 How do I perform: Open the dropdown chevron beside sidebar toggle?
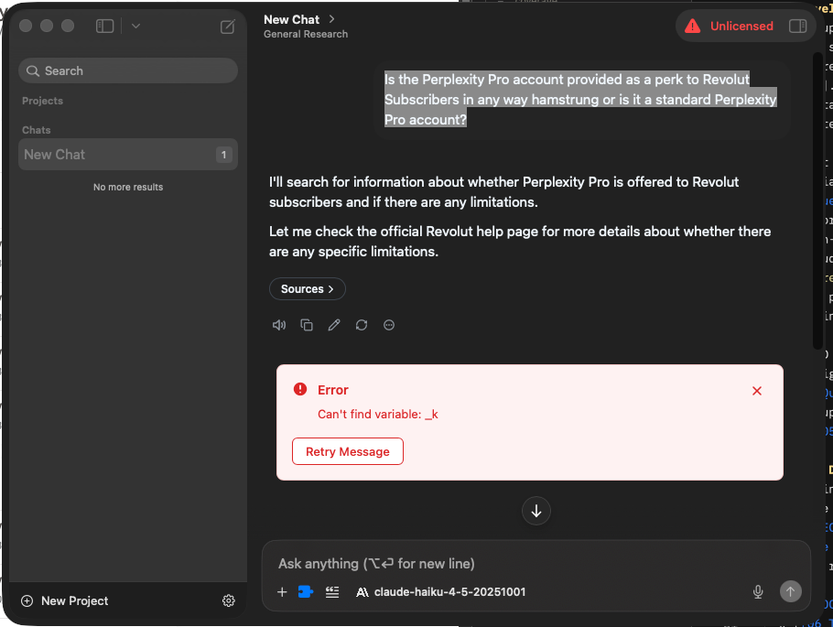[x=135, y=26]
